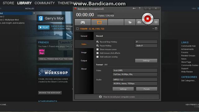
Task: Toggle full screen rectangle window icon
Action: tap(156, 29)
